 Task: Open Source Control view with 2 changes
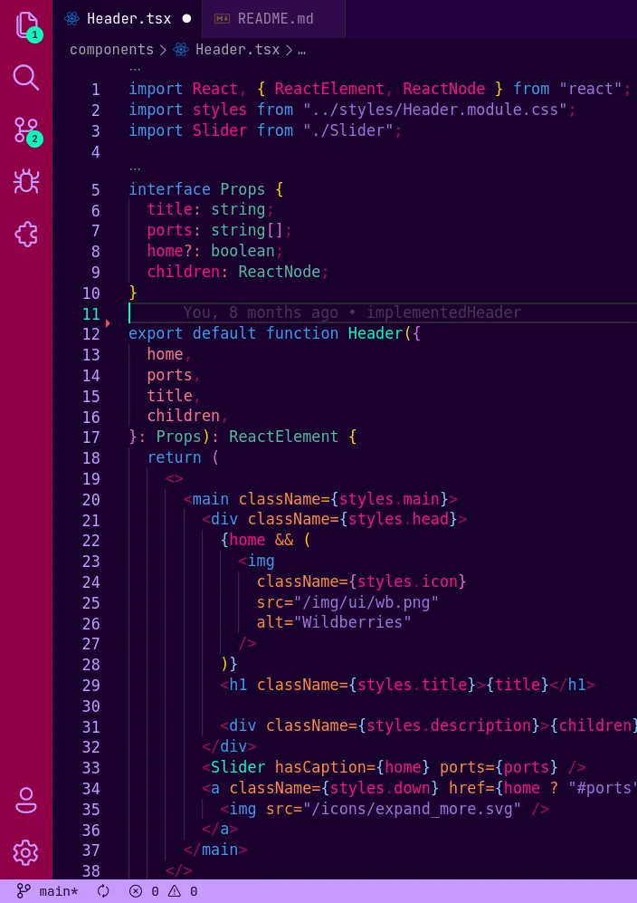(x=26, y=130)
